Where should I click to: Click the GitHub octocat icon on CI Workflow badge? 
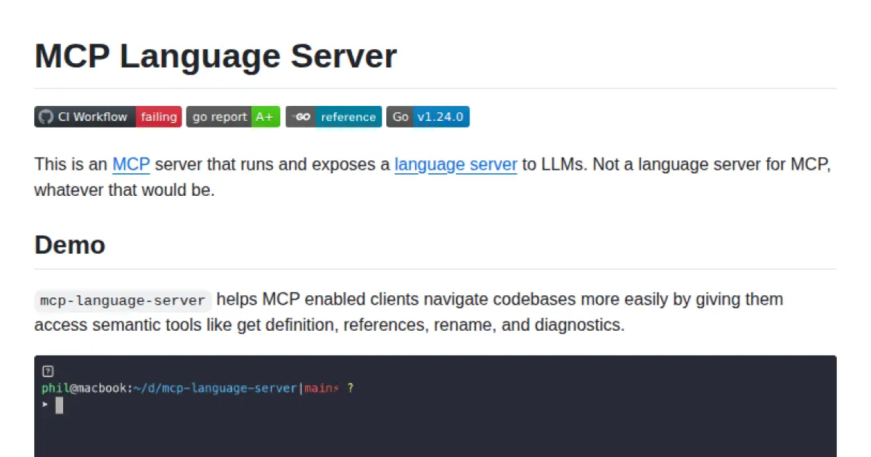pyautogui.click(x=45, y=116)
